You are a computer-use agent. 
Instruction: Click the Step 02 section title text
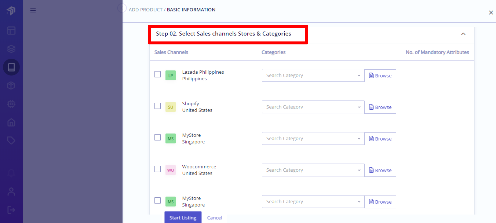224,34
